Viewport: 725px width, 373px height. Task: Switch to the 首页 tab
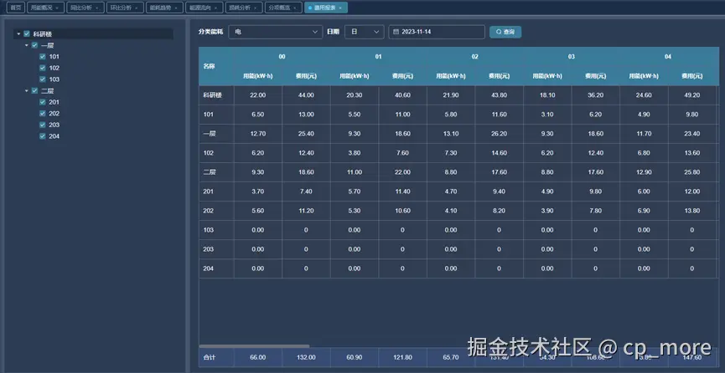(x=16, y=8)
